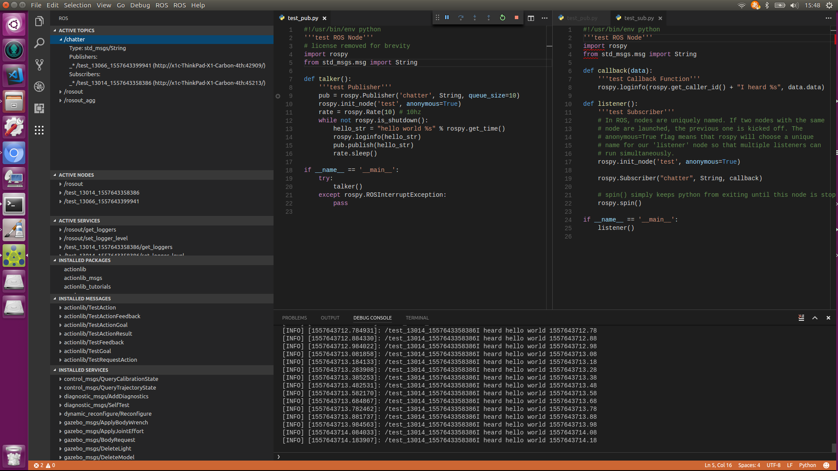Maximize the debug console panel

[x=814, y=318]
